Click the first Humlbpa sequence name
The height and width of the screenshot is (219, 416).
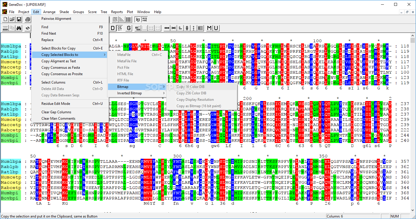coord(11,46)
